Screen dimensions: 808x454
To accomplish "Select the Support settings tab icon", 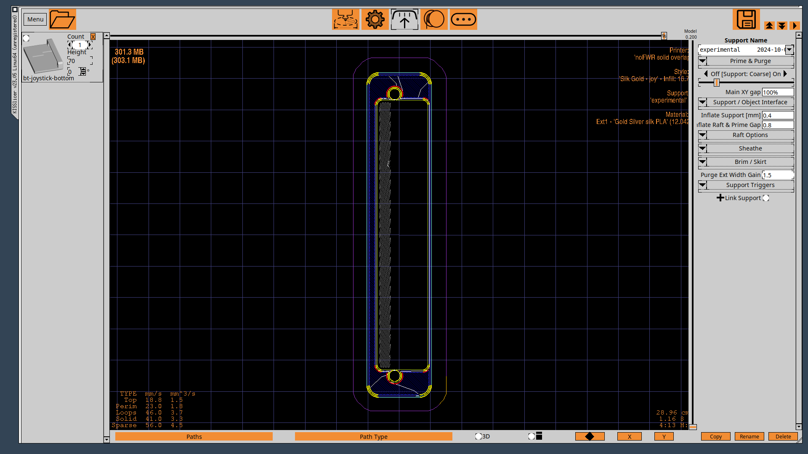I will click(404, 19).
